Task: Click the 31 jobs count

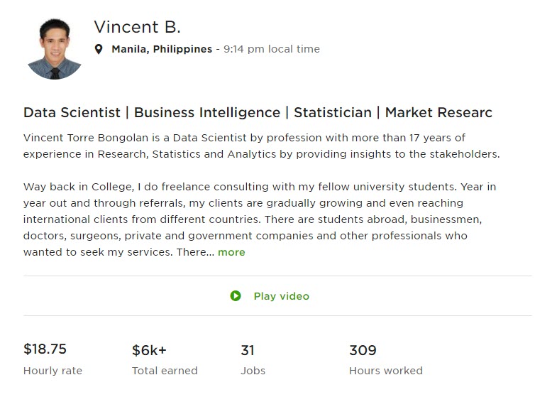Action: [x=248, y=351]
